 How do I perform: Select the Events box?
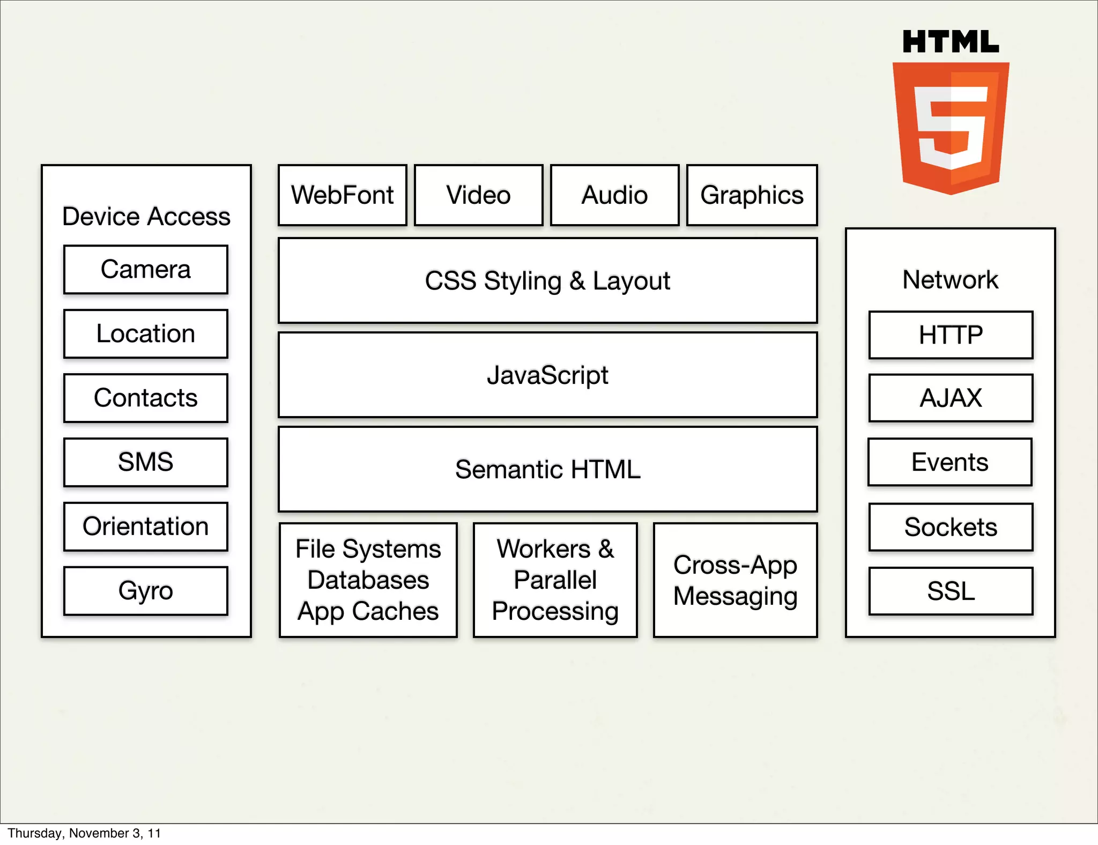950,463
